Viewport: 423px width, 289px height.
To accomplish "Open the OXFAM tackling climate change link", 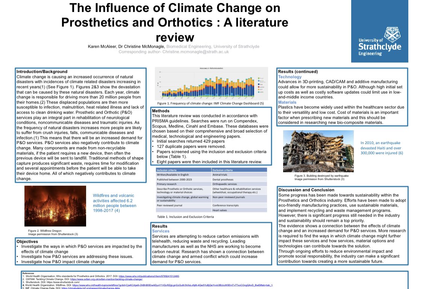I will click(x=106, y=279).
